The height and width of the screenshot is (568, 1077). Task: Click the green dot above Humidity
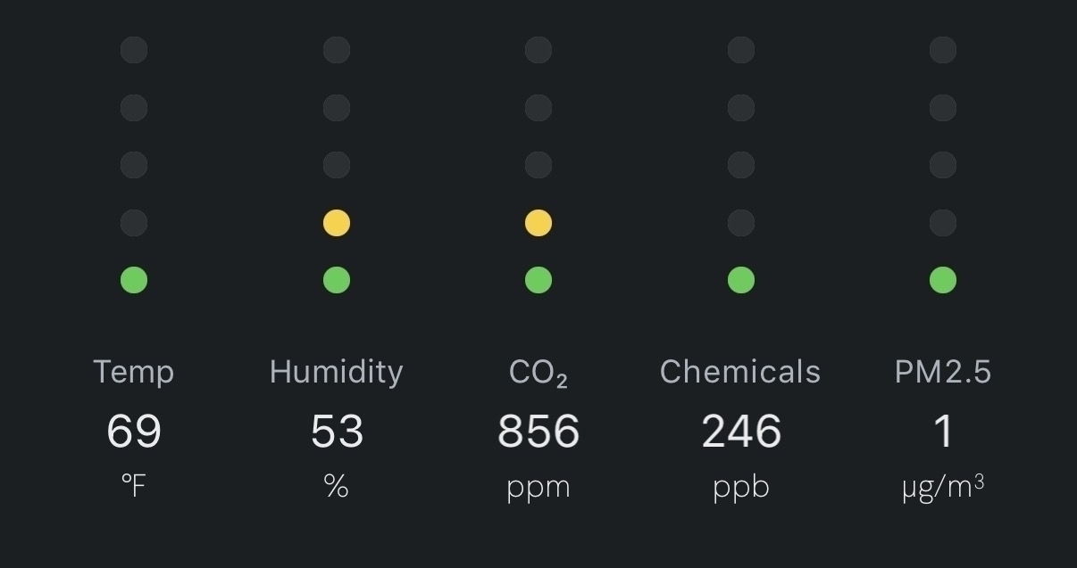point(337,280)
